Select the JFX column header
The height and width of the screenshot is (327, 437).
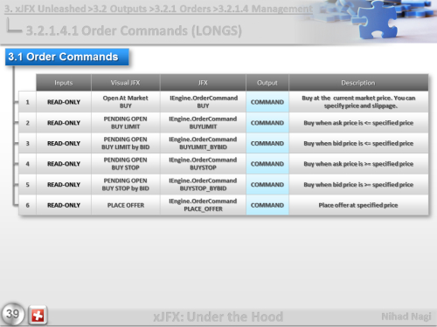pyautogui.click(x=203, y=83)
